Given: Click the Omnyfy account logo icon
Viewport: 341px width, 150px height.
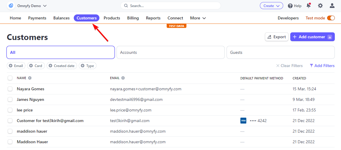Looking at the screenshot, I should coord(11,6).
